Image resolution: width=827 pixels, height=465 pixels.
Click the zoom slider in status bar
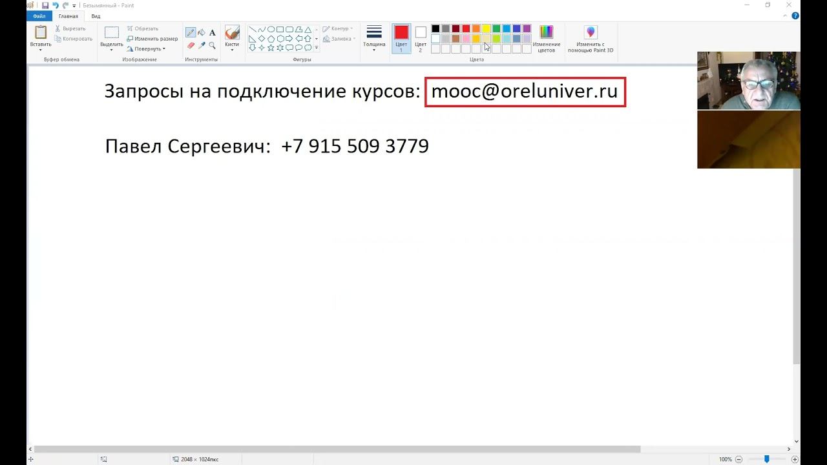click(x=767, y=459)
